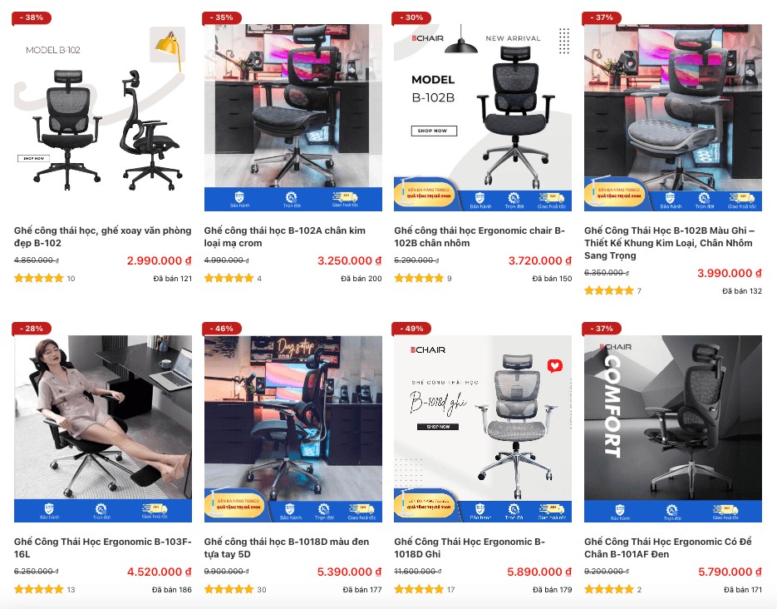Open the COMFORT B-101AF chair image

(x=673, y=428)
